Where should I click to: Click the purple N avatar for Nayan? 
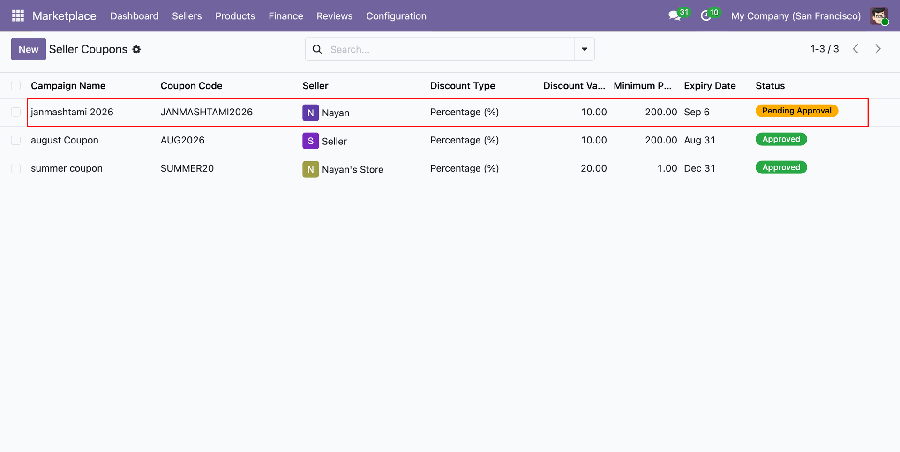(310, 113)
